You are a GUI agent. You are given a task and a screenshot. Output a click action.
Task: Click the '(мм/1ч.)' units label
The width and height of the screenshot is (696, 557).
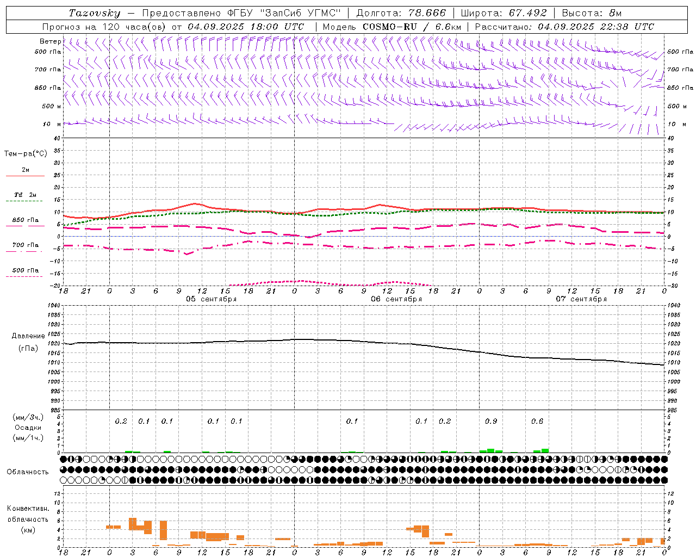(x=28, y=438)
